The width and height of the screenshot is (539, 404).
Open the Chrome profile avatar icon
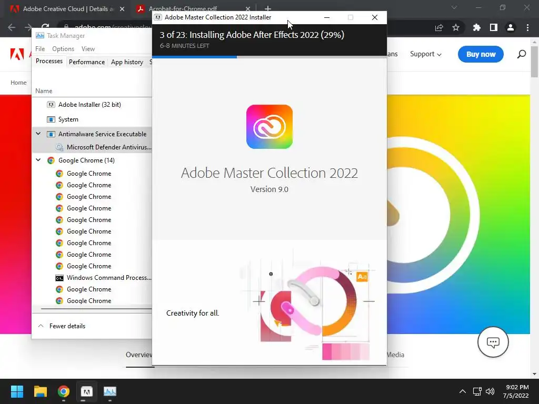511,27
